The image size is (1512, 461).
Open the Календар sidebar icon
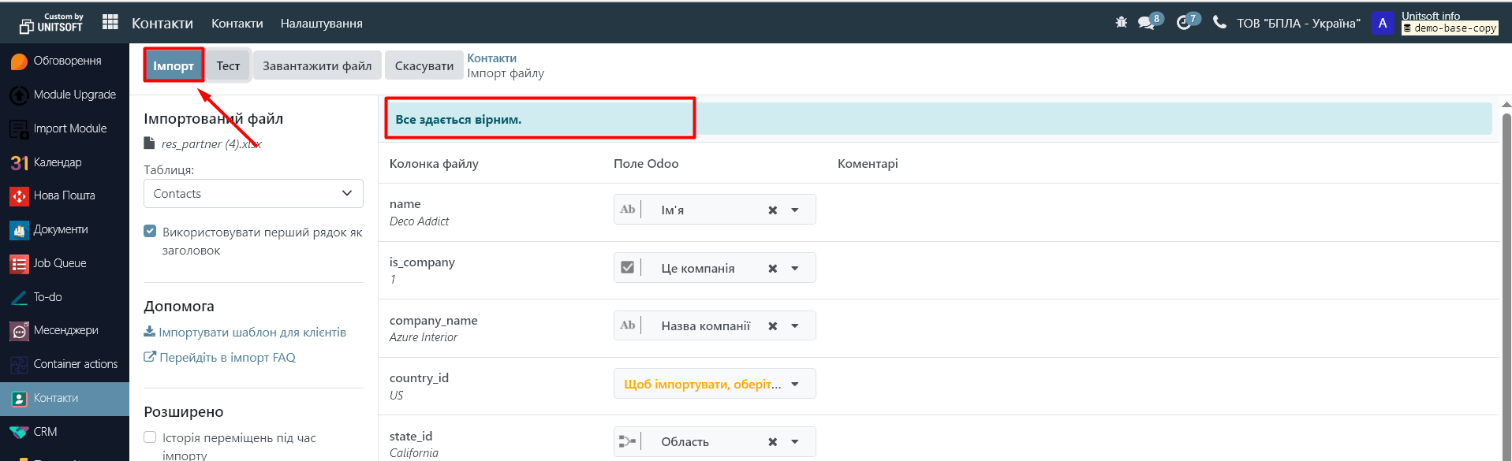20,162
